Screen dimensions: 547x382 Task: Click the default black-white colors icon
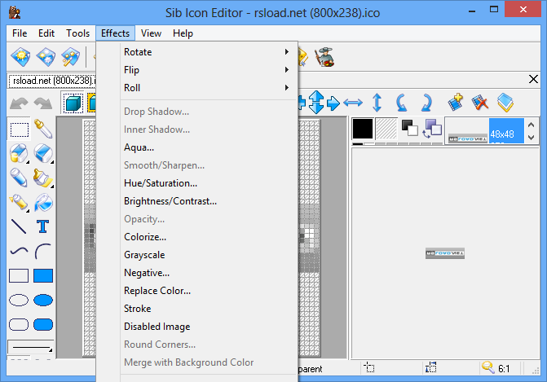(409, 128)
